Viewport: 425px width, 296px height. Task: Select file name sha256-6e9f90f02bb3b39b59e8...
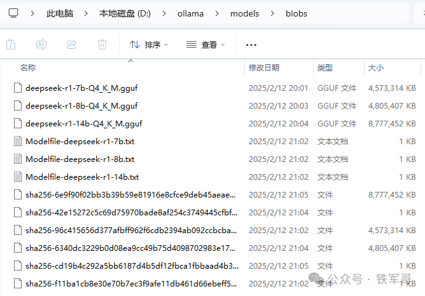[x=130, y=195]
